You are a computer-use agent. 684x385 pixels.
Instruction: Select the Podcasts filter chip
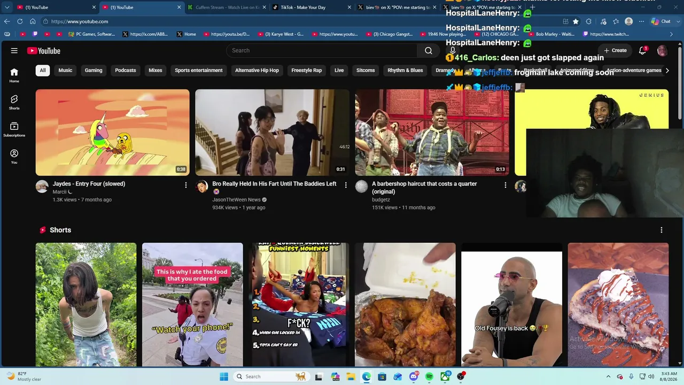pyautogui.click(x=126, y=70)
